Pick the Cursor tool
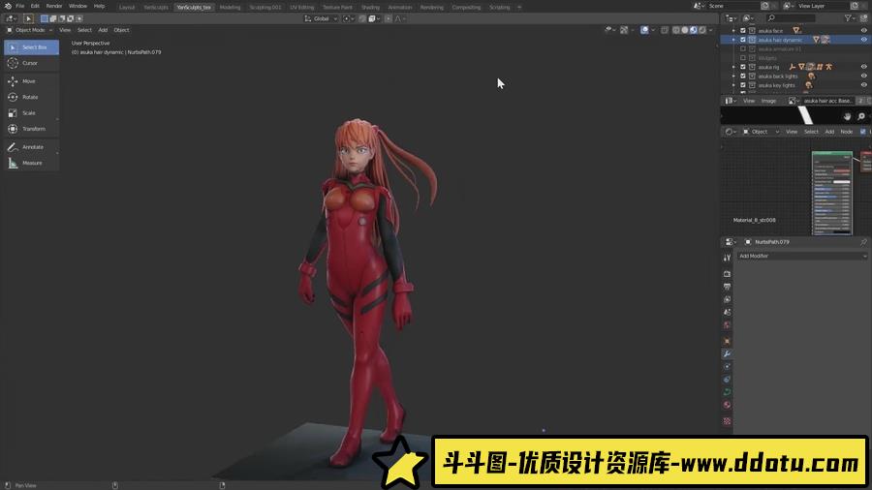The height and width of the screenshot is (490, 872). point(29,63)
